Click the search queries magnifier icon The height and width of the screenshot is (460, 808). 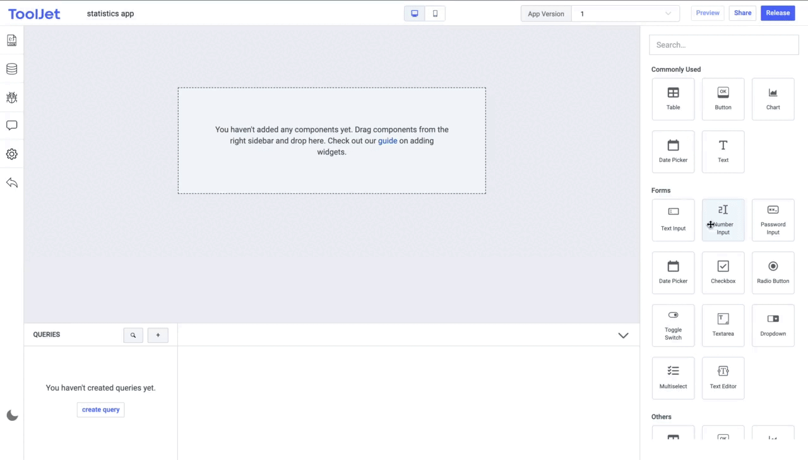(133, 335)
